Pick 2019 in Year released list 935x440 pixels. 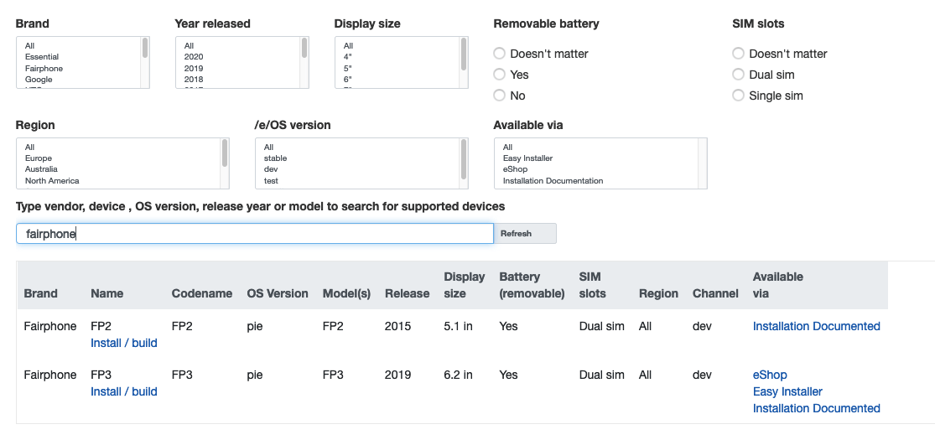[194, 68]
